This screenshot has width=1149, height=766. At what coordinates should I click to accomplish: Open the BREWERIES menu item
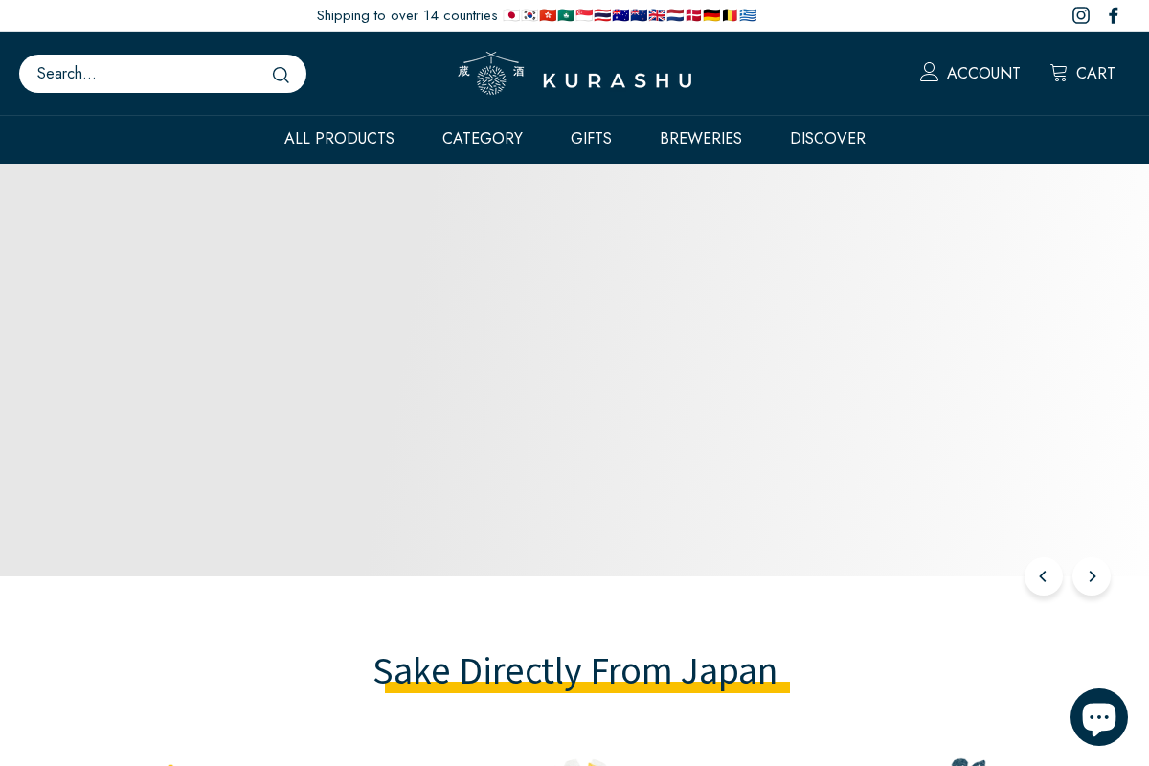(x=701, y=139)
